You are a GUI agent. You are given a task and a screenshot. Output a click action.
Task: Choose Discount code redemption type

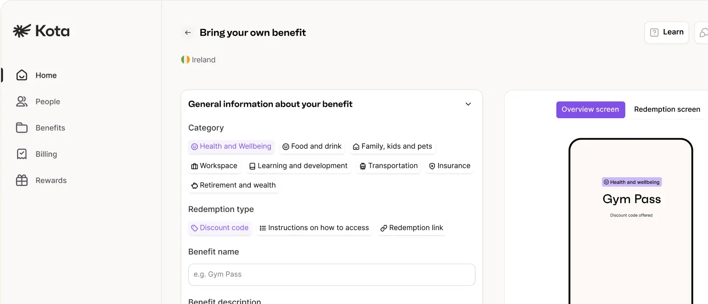[x=220, y=228]
